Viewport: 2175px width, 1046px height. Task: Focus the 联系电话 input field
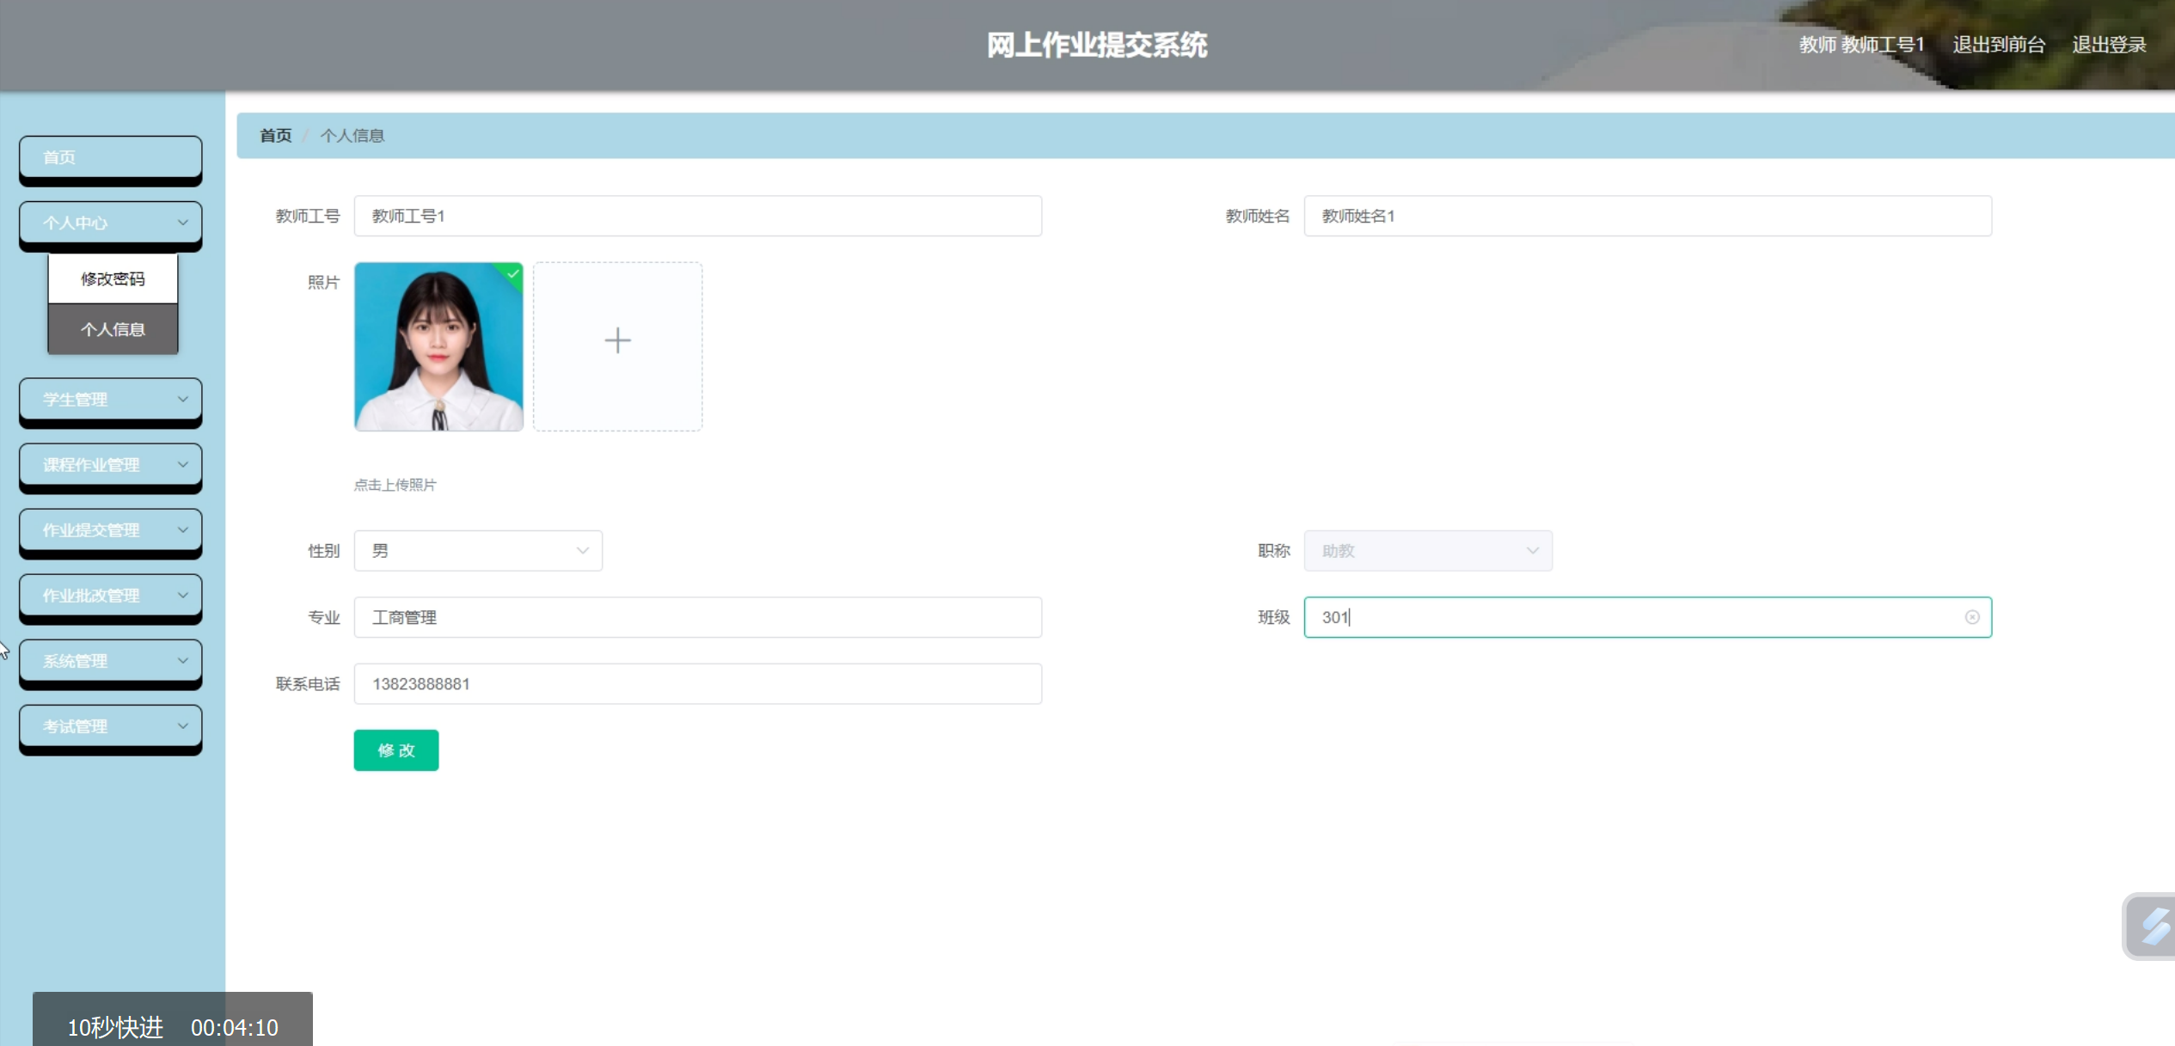pos(697,684)
